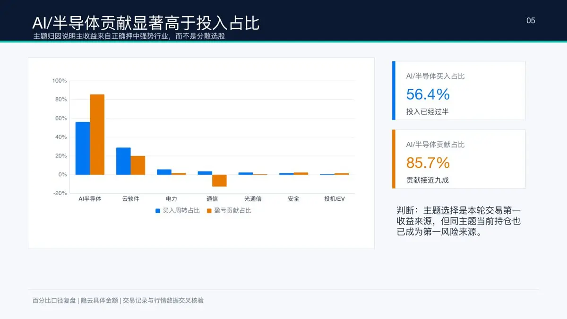Click the negative orange 通信 bar
Screen dimensions: 567x319
tap(219, 181)
